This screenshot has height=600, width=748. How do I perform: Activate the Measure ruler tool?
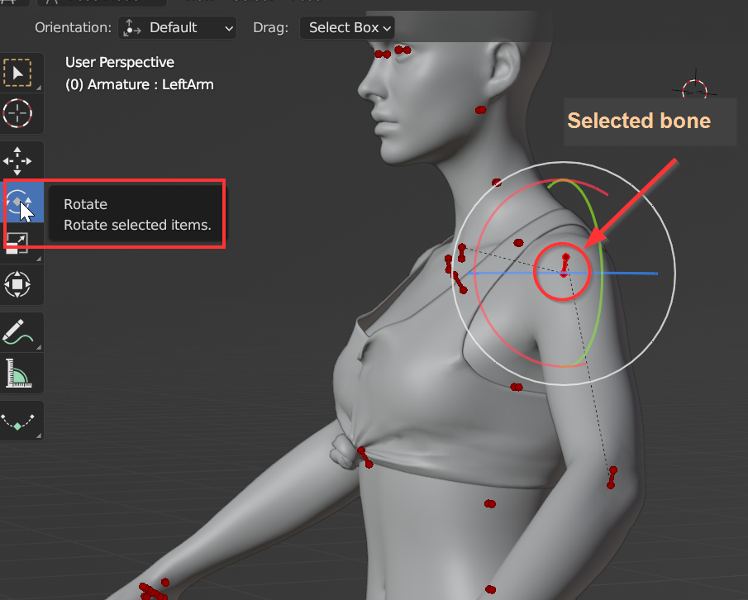[18, 373]
